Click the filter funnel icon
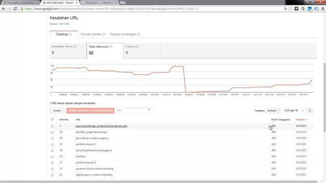Viewport: 326px width, 183px height. (149, 110)
